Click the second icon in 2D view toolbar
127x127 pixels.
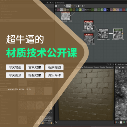(120, 67)
